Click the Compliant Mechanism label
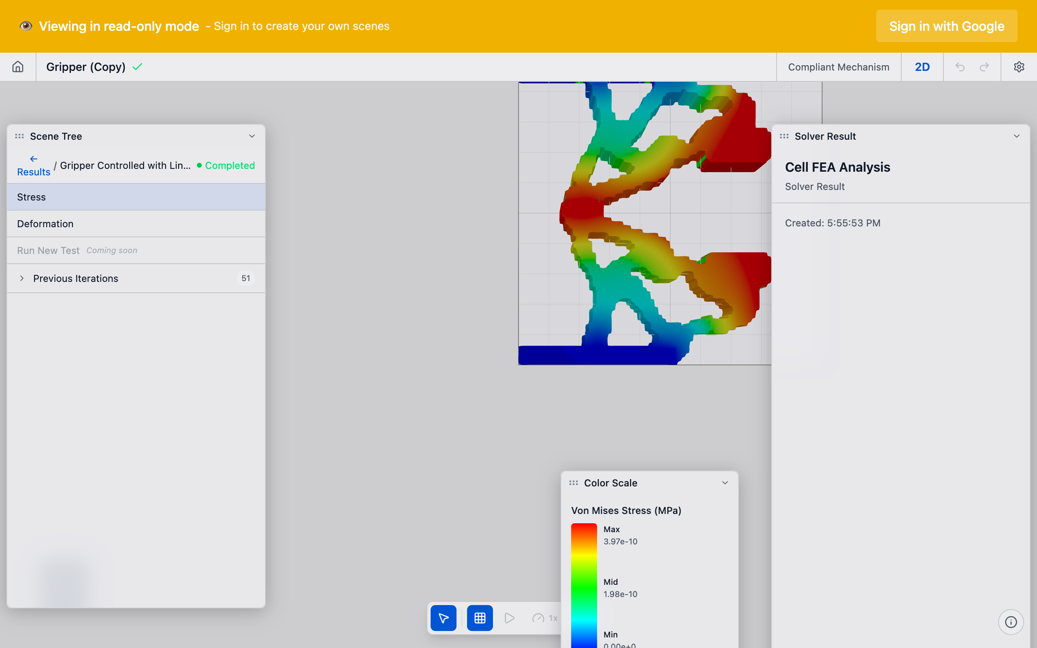This screenshot has height=648, width=1037. 839,67
